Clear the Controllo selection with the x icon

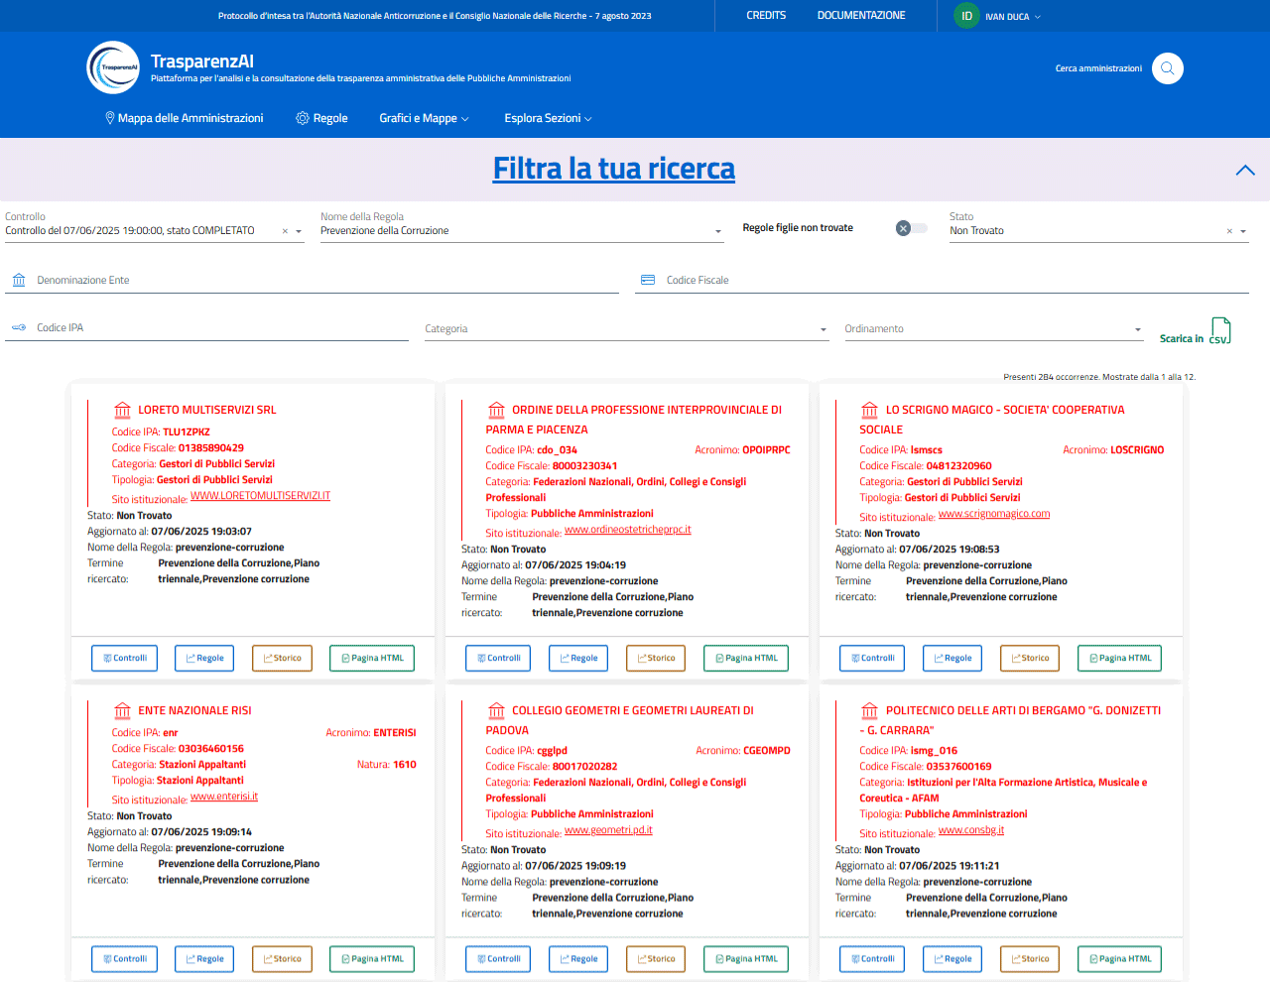click(x=285, y=231)
